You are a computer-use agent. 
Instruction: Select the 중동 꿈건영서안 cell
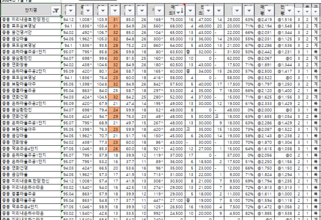tap(31, 32)
